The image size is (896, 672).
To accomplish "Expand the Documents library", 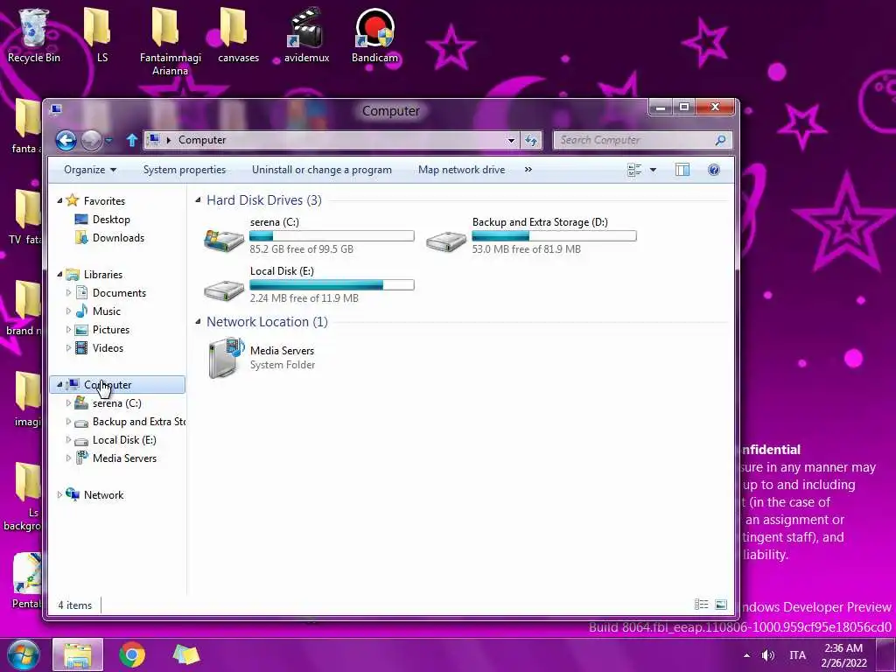I will [68, 293].
